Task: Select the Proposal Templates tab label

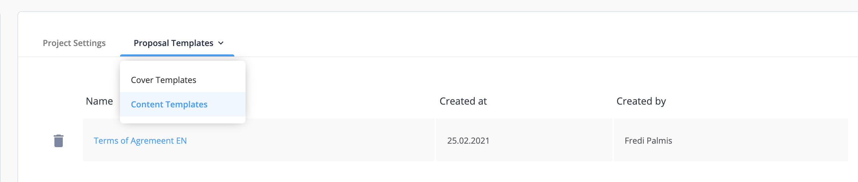Action: tap(173, 43)
